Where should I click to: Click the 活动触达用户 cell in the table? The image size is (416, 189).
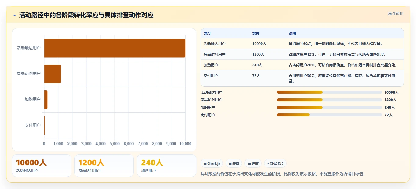coord(215,44)
